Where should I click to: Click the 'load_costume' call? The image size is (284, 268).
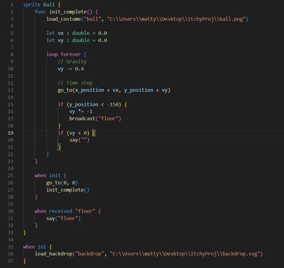tap(64, 19)
